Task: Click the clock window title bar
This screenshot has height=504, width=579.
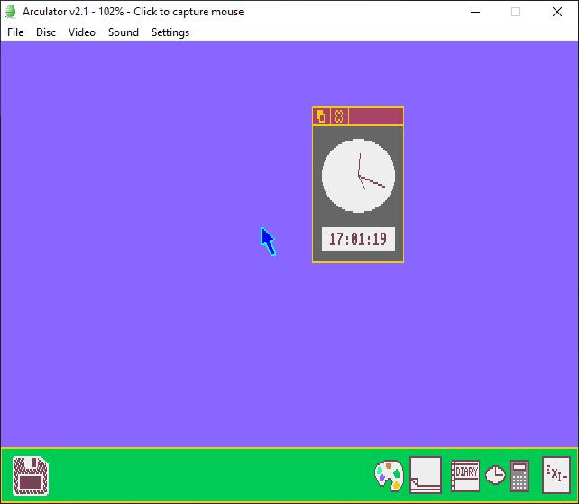Action: pos(376,116)
